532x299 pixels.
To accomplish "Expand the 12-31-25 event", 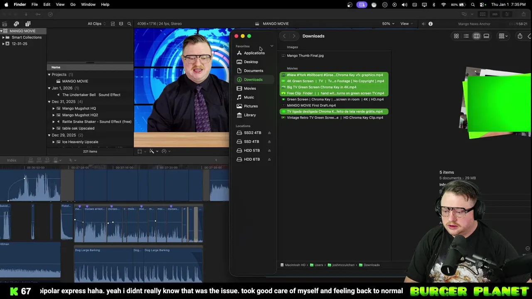I will pyautogui.click(x=4, y=44).
